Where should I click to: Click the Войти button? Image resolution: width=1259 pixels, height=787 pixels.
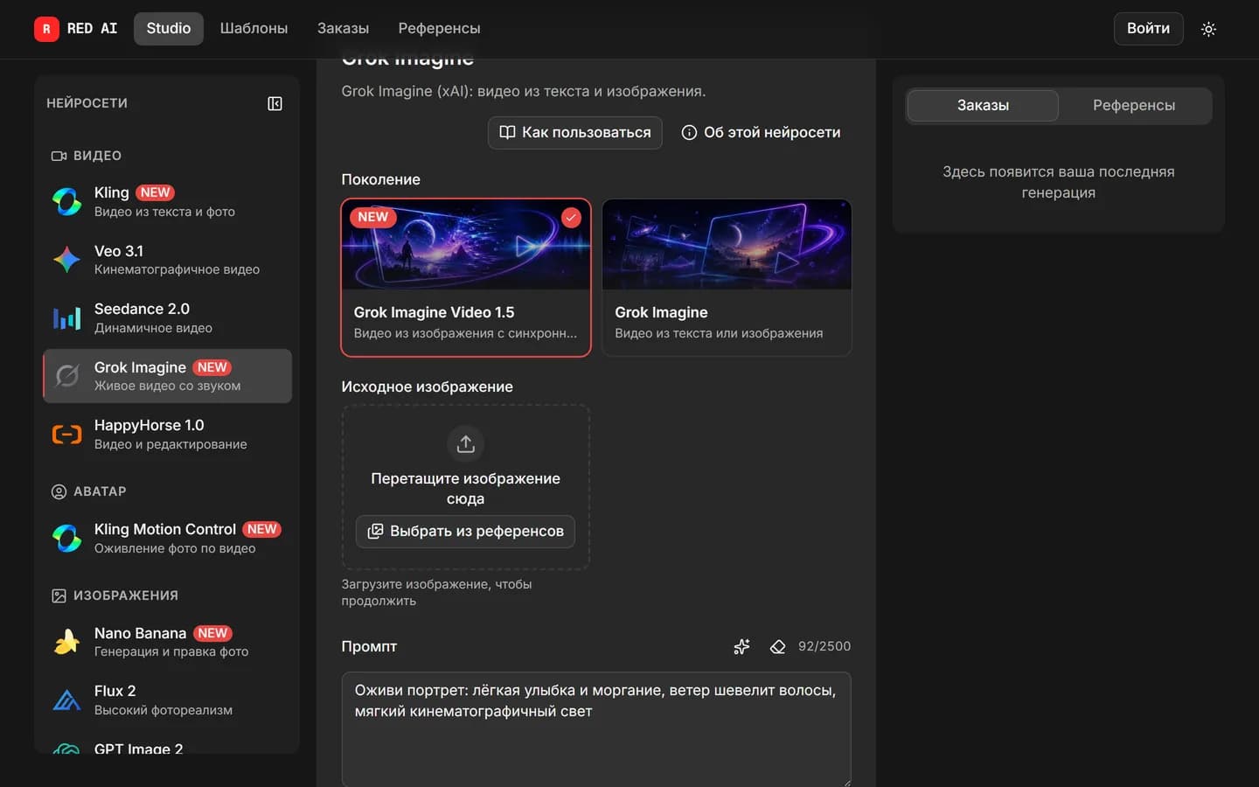point(1148,29)
